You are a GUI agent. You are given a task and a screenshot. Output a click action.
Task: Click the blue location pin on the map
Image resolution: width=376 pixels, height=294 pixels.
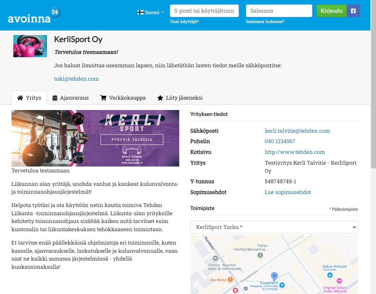tap(274, 276)
